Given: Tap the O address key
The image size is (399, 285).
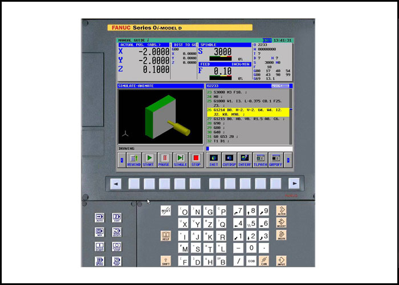Looking at the screenshot, I should (x=183, y=211).
